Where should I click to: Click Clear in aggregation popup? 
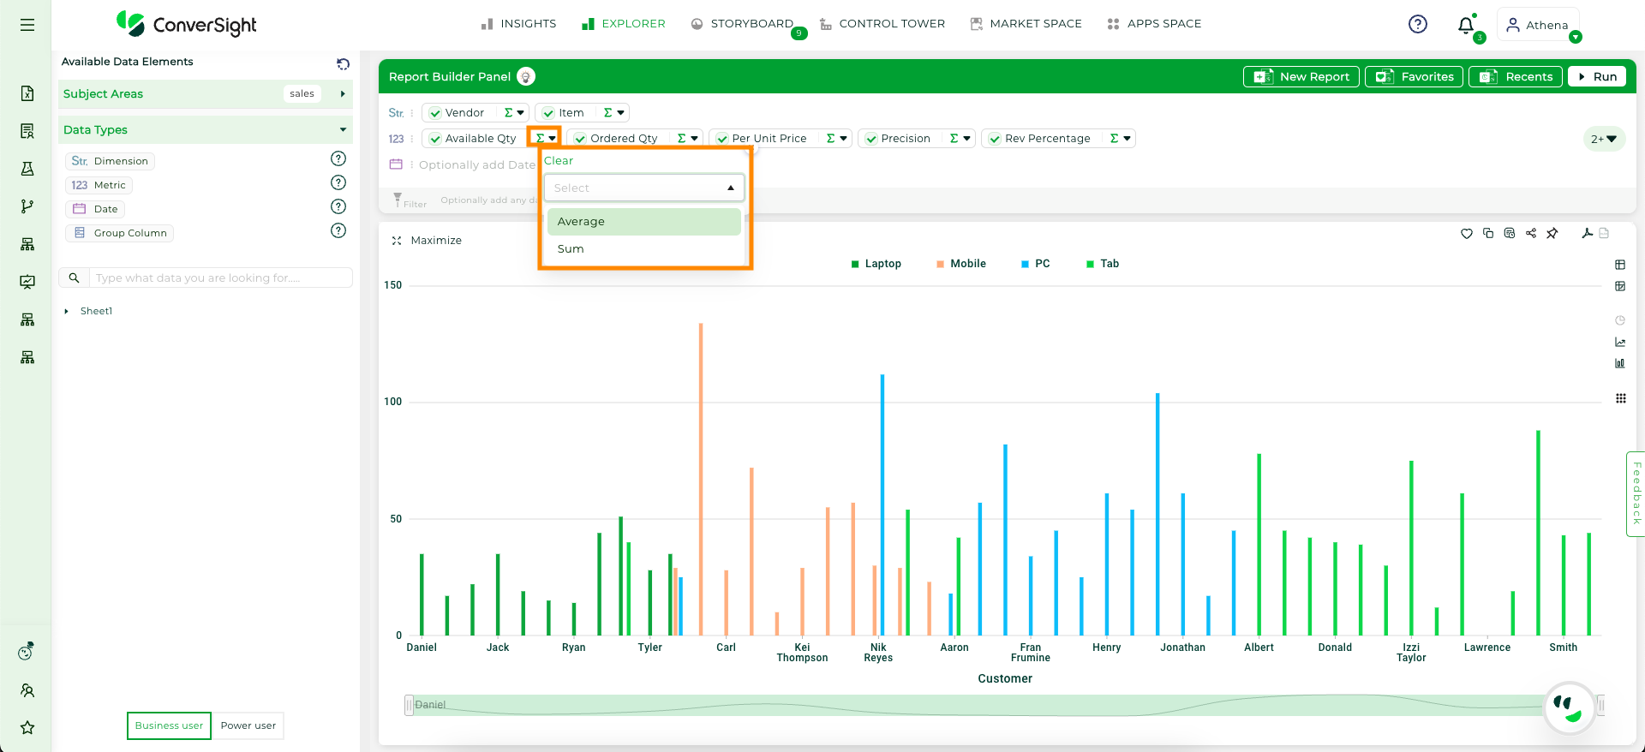point(559,160)
